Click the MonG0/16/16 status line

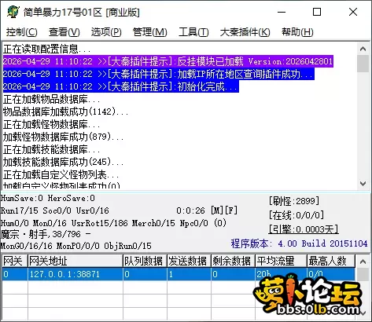(x=76, y=246)
